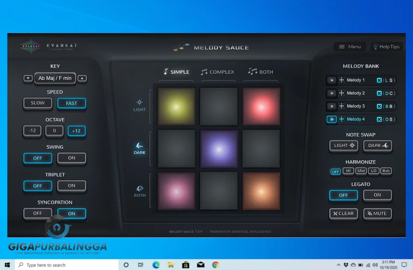Image resolution: width=413 pixels, height=270 pixels.
Task: Click the Melody Sauce logo icon
Action: (x=181, y=47)
